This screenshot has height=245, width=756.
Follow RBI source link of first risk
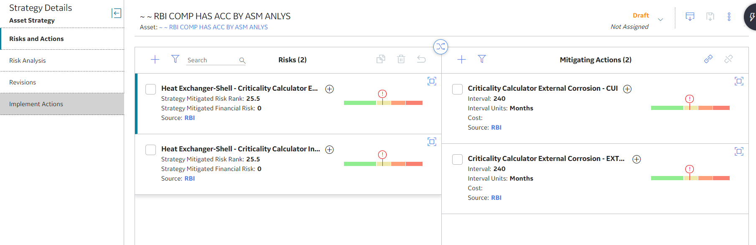pyautogui.click(x=190, y=118)
